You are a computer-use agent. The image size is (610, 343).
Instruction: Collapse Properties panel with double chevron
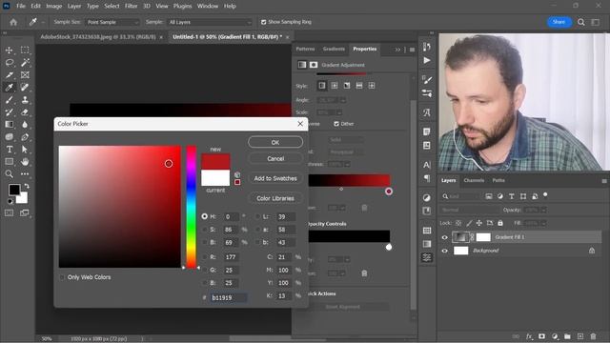(397, 50)
